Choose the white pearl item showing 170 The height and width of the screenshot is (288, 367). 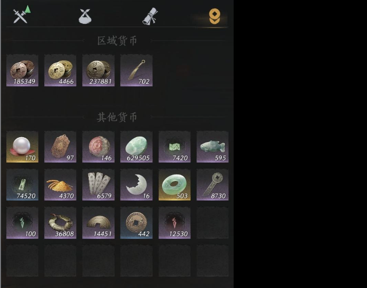(22, 147)
